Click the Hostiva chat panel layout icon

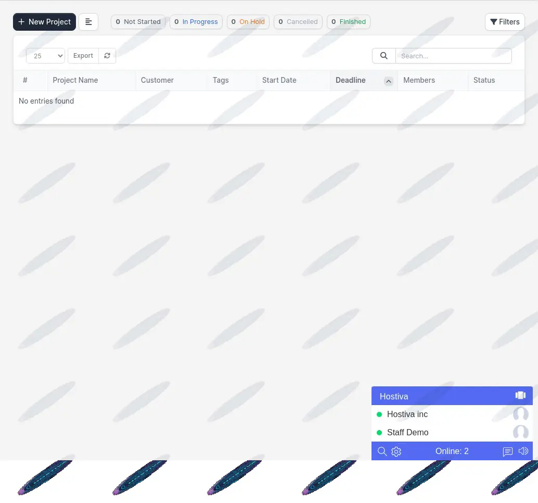pyautogui.click(x=520, y=396)
